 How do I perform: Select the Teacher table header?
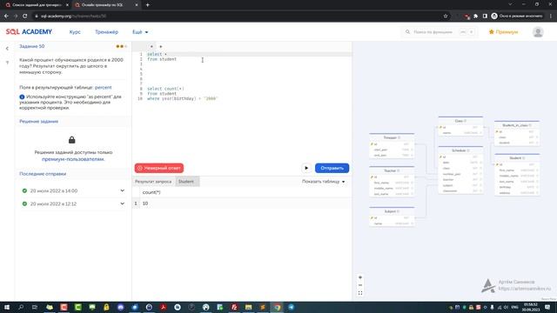pyautogui.click(x=392, y=170)
